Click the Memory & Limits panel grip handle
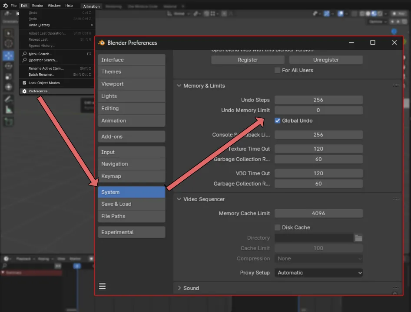 [396, 85]
